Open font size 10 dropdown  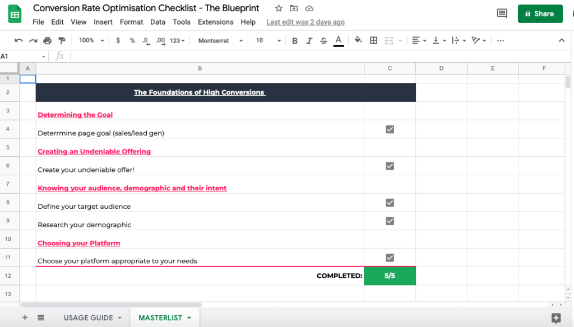268,41
